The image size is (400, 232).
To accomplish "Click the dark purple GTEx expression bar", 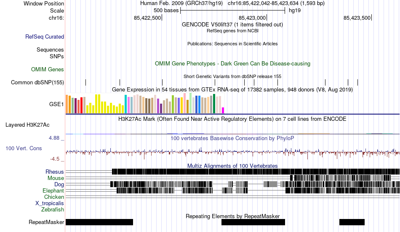I will (x=161, y=109).
